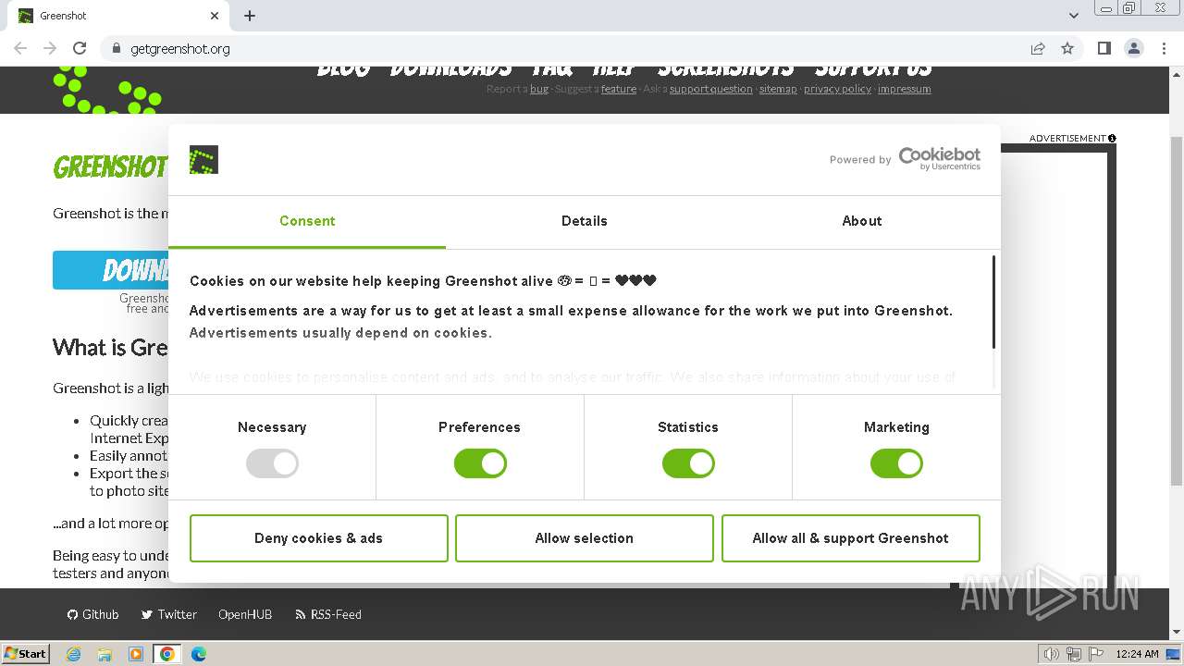Click the browser back arrow
This screenshot has height=666, width=1184.
tap(20, 48)
